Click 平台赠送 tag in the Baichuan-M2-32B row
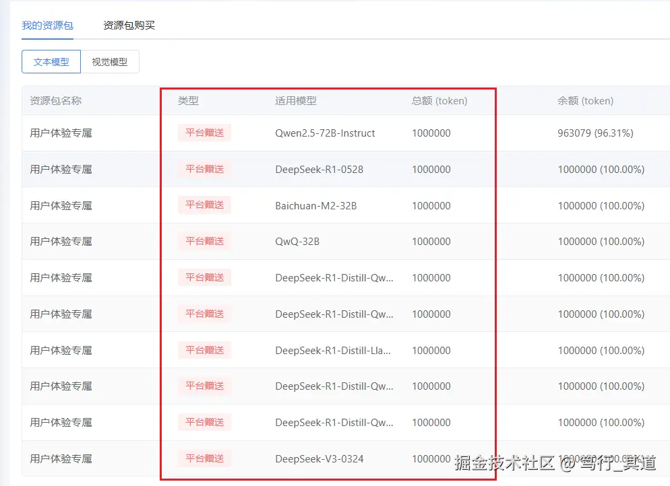This screenshot has height=486, width=670. 205,205
